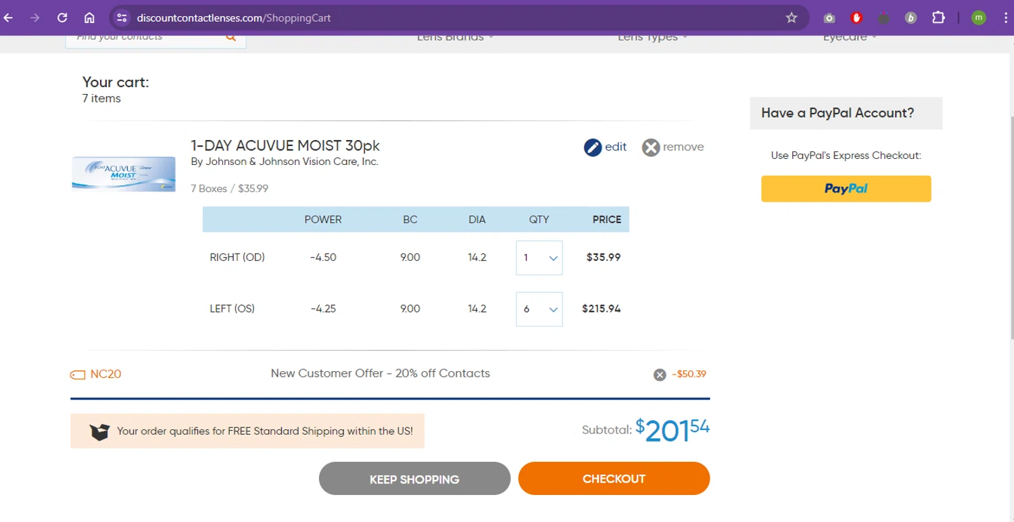Bookmark this page with the star icon
Viewport: 1014px width, 522px height.
pyautogui.click(x=792, y=18)
